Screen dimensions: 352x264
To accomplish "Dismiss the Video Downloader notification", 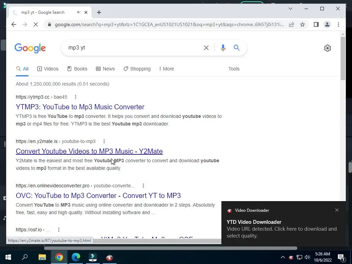I will pos(337,210).
